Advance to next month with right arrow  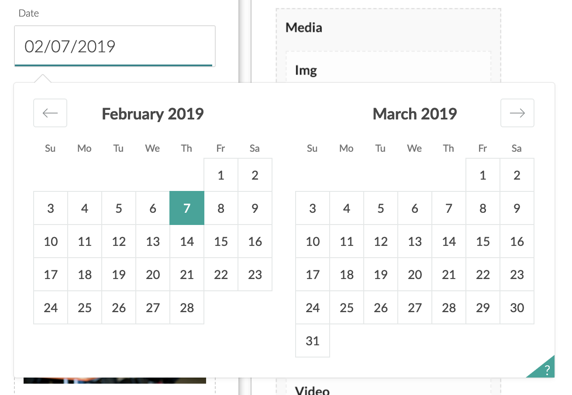point(517,113)
